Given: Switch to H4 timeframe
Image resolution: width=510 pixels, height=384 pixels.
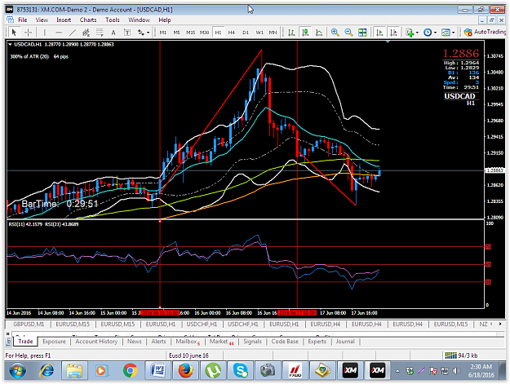Looking at the screenshot, I should [x=231, y=32].
